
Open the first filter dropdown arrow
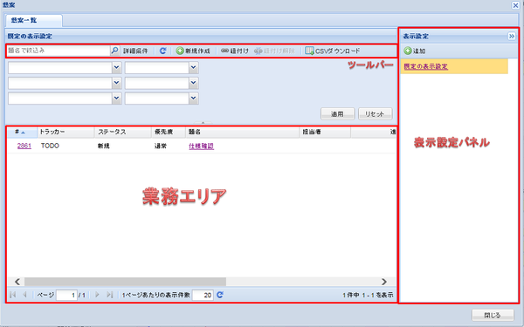click(x=116, y=68)
